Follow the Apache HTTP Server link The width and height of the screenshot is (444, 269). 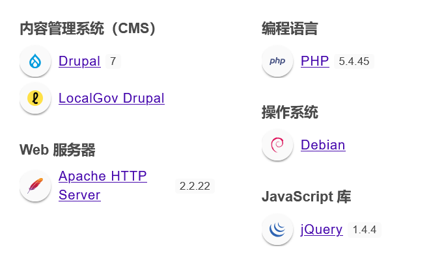click(102, 177)
